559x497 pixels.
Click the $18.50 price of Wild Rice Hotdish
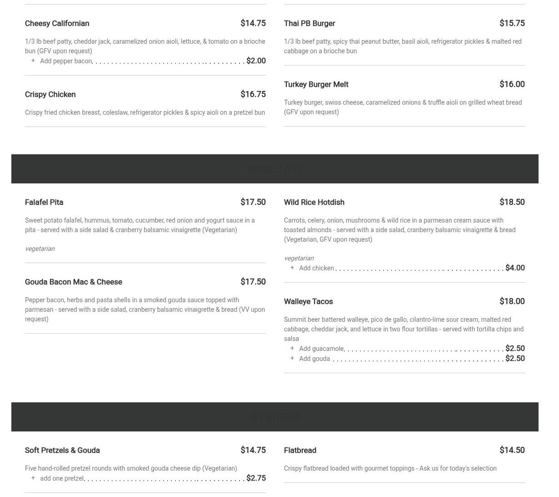pyautogui.click(x=512, y=202)
